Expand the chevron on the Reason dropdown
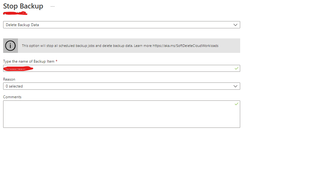The width and height of the screenshot is (311, 170). [235, 86]
